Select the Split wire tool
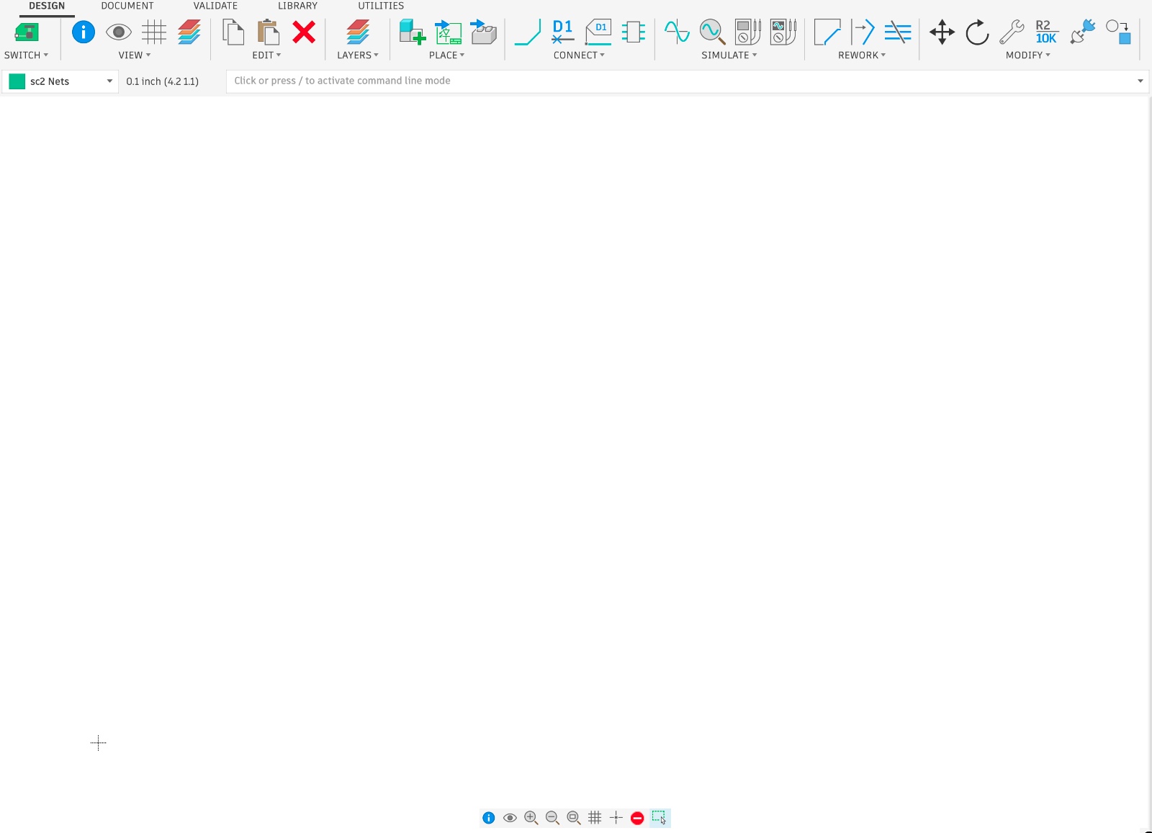Screen dimensions: 1152x833 tap(863, 32)
